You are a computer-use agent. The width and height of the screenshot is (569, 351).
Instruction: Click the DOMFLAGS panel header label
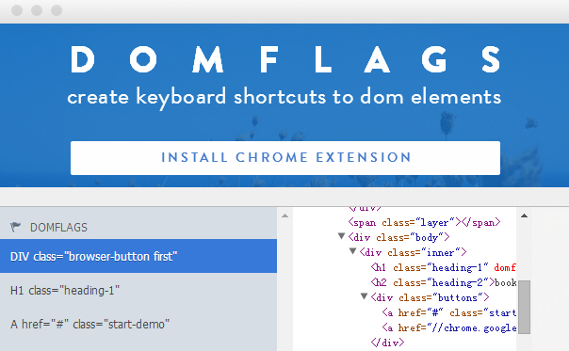pos(58,228)
